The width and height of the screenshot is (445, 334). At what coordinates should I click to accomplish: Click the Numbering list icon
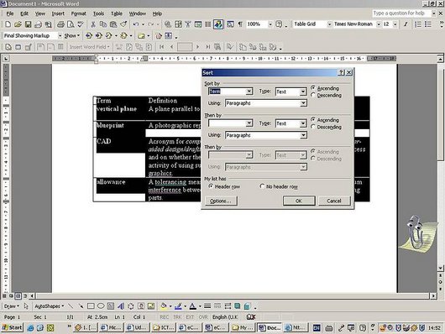[x=418, y=24]
